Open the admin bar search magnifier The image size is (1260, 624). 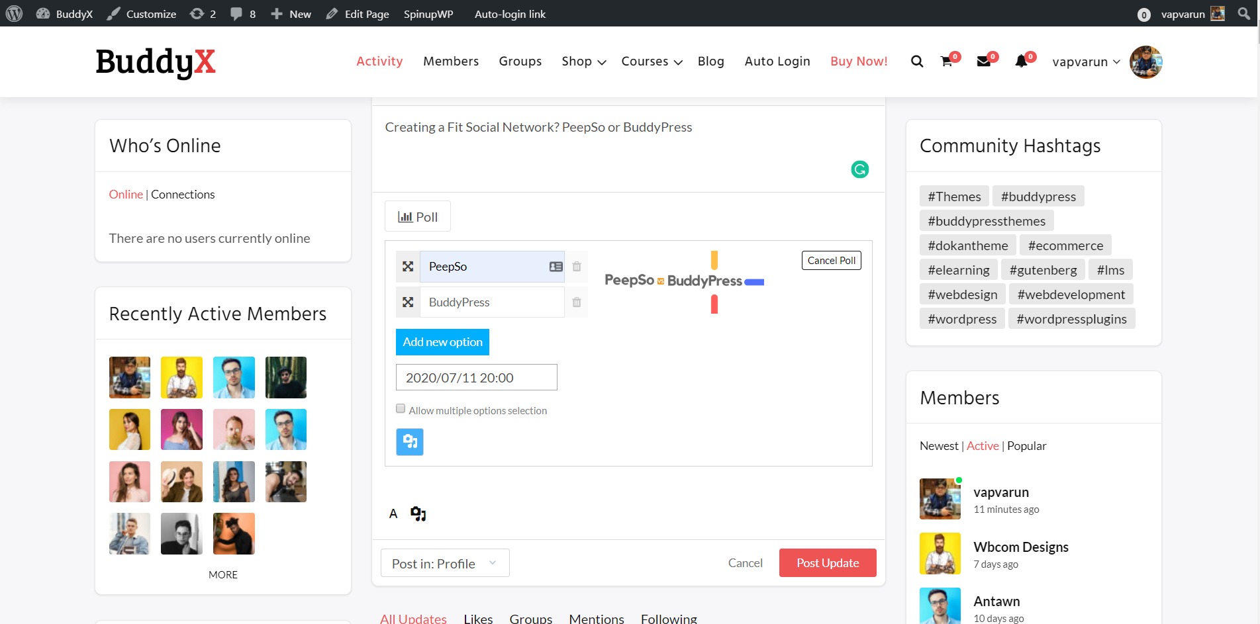tap(1244, 13)
